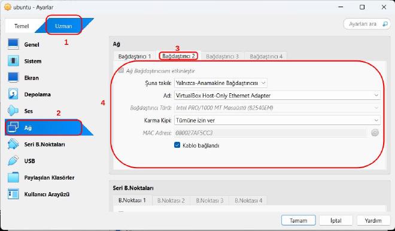Toggle the Kablo bağlandı checkbox

tap(177, 145)
